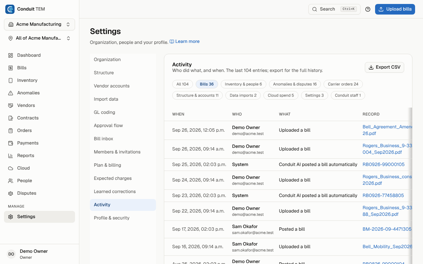
Task: Filter by Cloud spend 5
Action: [x=281, y=95]
